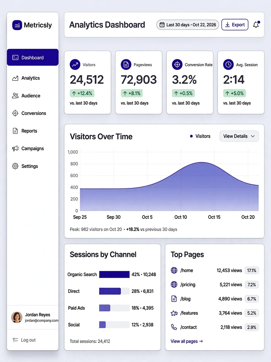Open the Last 30 days date picker
271x362 pixels.
(188, 25)
